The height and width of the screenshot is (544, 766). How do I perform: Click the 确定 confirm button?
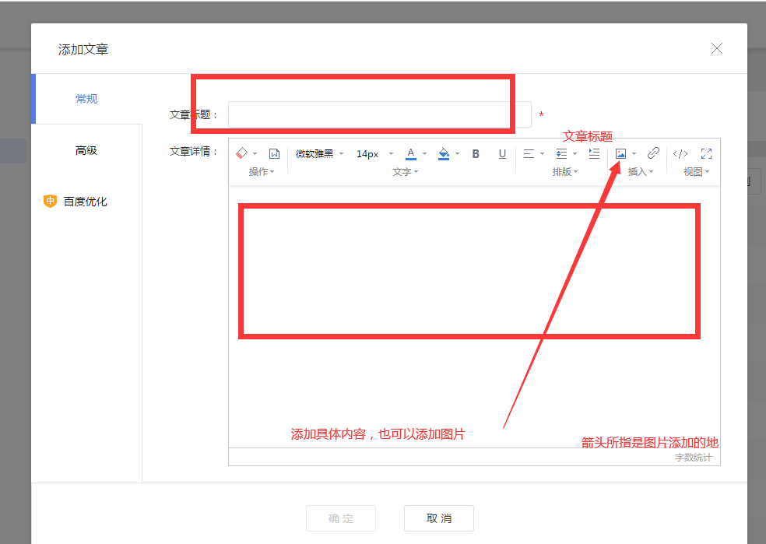[340, 518]
